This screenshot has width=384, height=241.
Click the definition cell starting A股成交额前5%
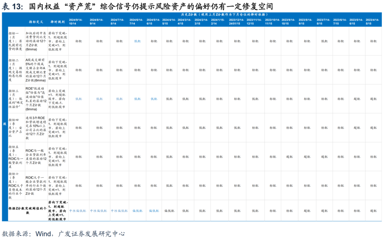[36, 70]
